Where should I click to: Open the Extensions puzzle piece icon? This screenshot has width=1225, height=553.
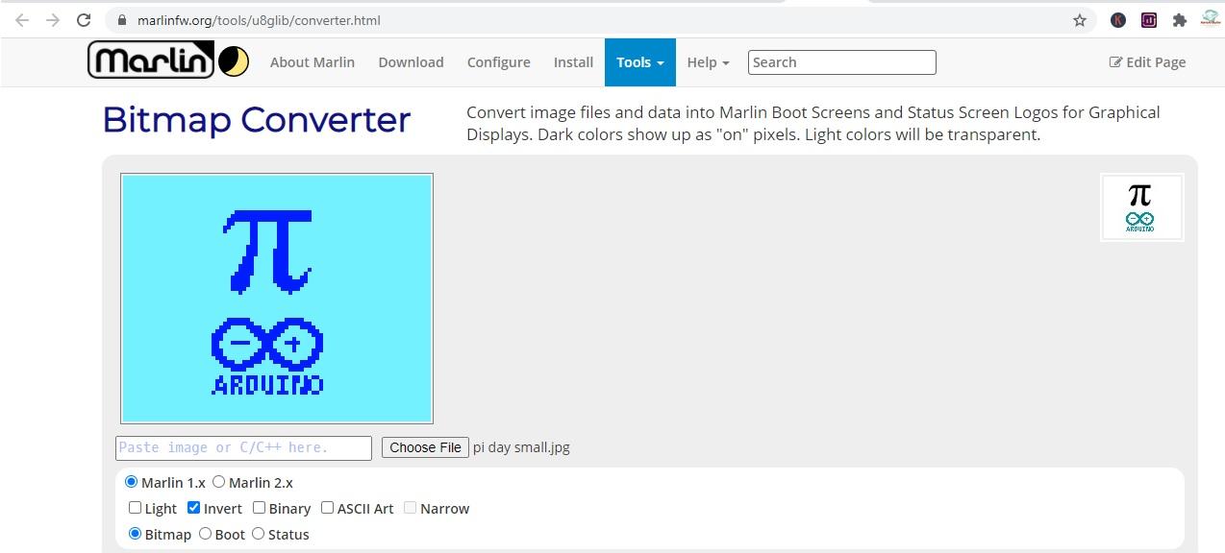[1180, 20]
